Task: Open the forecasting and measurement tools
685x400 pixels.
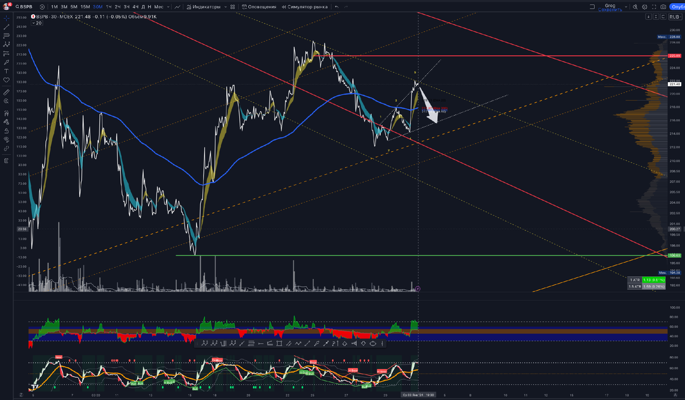Action: coord(6,53)
